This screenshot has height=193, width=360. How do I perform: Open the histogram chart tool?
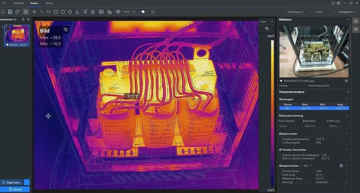point(110,12)
